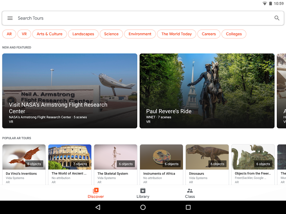The height and width of the screenshot is (214, 286).
Task: Select the Landscapes category chip
Action: (x=83, y=34)
